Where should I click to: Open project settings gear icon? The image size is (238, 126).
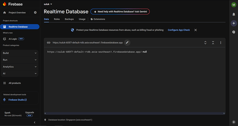35,13
